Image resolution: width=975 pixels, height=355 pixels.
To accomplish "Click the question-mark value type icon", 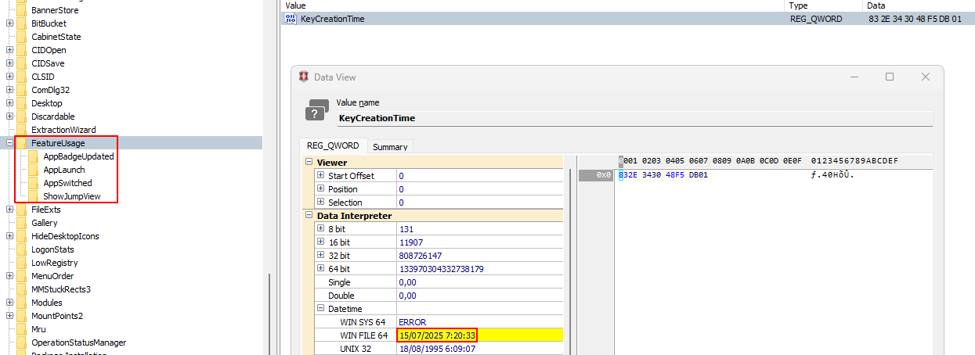I will tap(317, 111).
